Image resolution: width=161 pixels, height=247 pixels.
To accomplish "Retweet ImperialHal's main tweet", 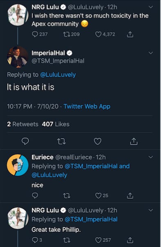I will tap(61, 141).
